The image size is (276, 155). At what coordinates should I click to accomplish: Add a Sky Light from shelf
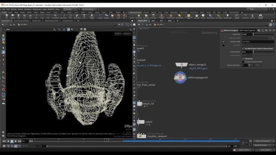(197, 16)
